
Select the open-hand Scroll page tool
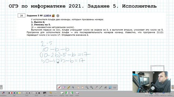pyautogui.click(x=82, y=87)
